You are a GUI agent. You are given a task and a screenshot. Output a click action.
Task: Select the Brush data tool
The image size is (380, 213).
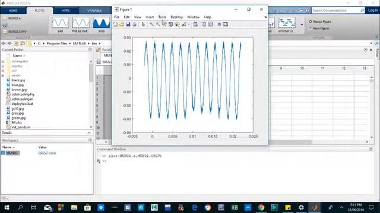(184, 24)
